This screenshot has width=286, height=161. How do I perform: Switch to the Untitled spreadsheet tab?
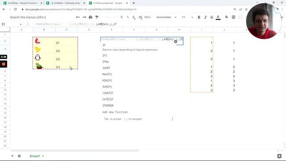click(109, 3)
